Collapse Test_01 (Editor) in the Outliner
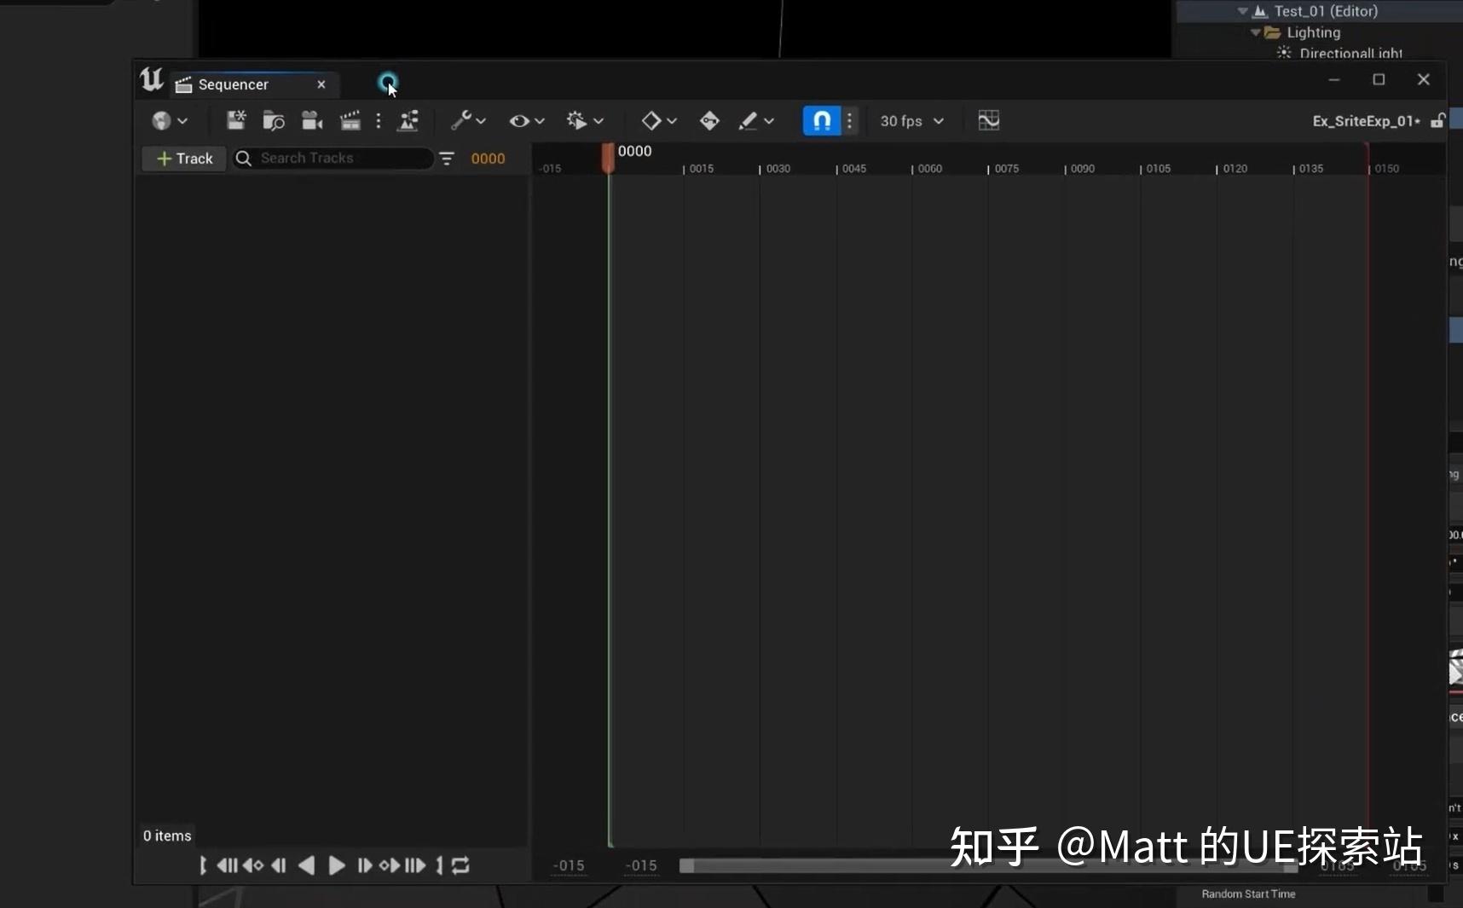This screenshot has width=1463, height=908. click(1243, 11)
